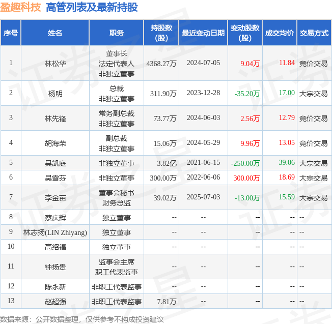The image size is (332, 324).
Task: Click the 职务 column header
Action: pos(117,33)
